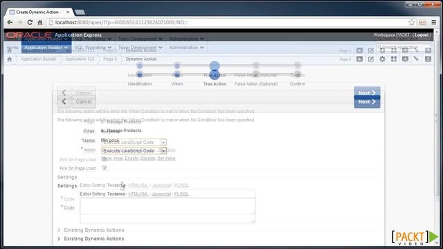Toggle the Fire On Page Load checkbox
This screenshot has width=443, height=249.
[105, 168]
